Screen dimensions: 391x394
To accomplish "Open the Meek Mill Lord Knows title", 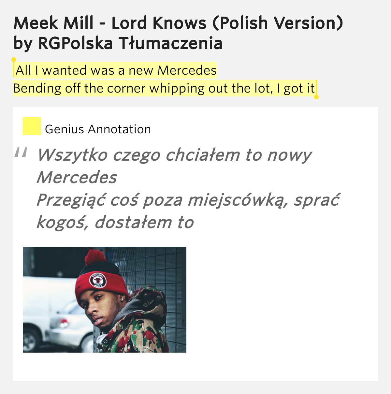I will [x=178, y=23].
